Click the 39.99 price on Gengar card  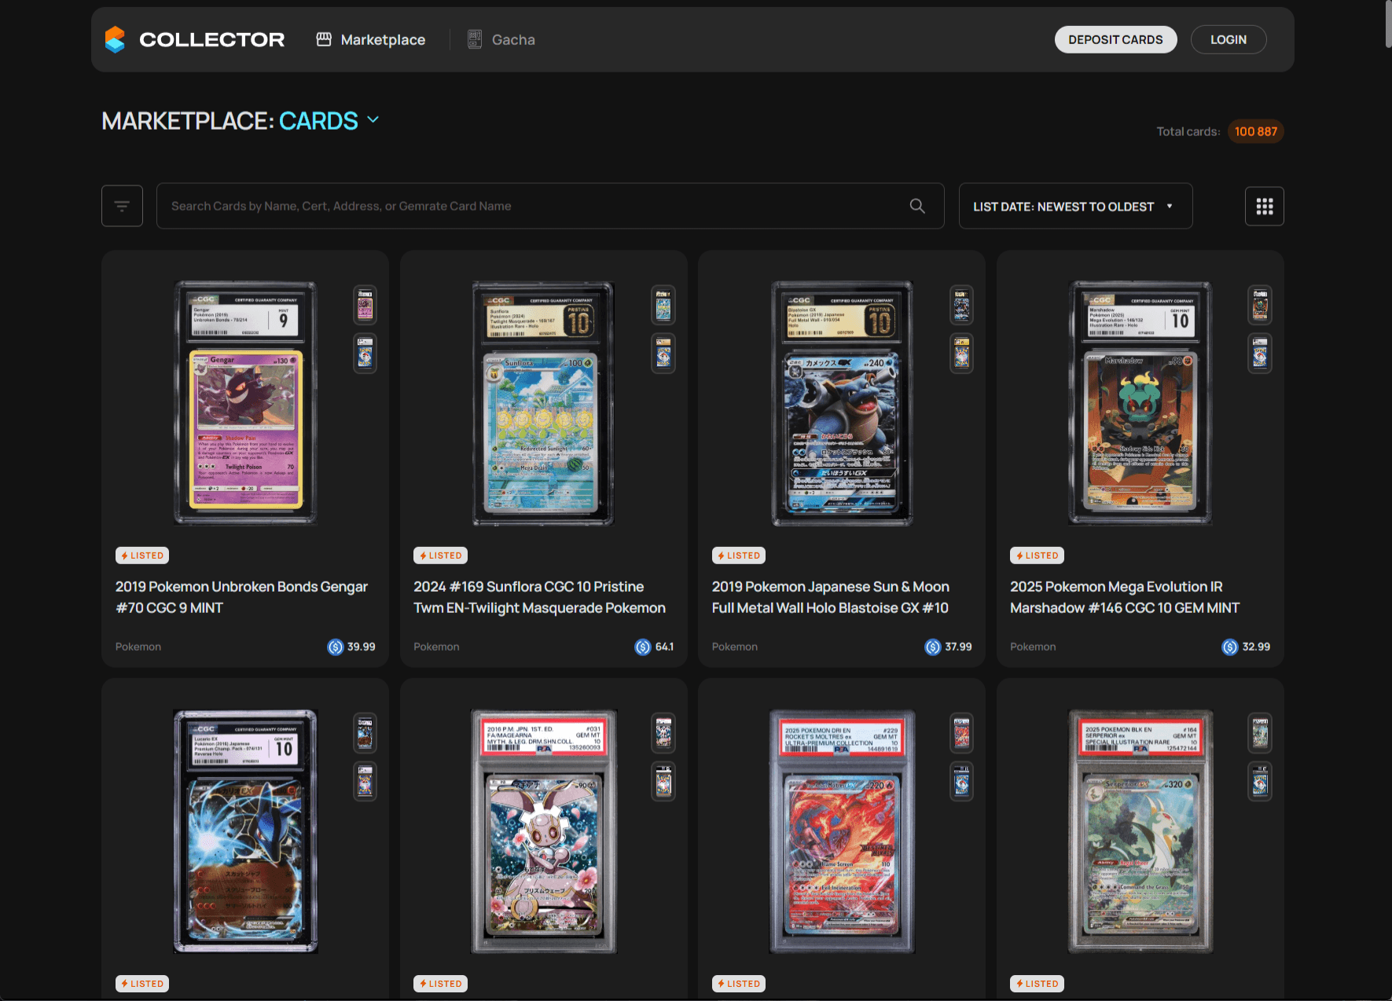(x=351, y=647)
